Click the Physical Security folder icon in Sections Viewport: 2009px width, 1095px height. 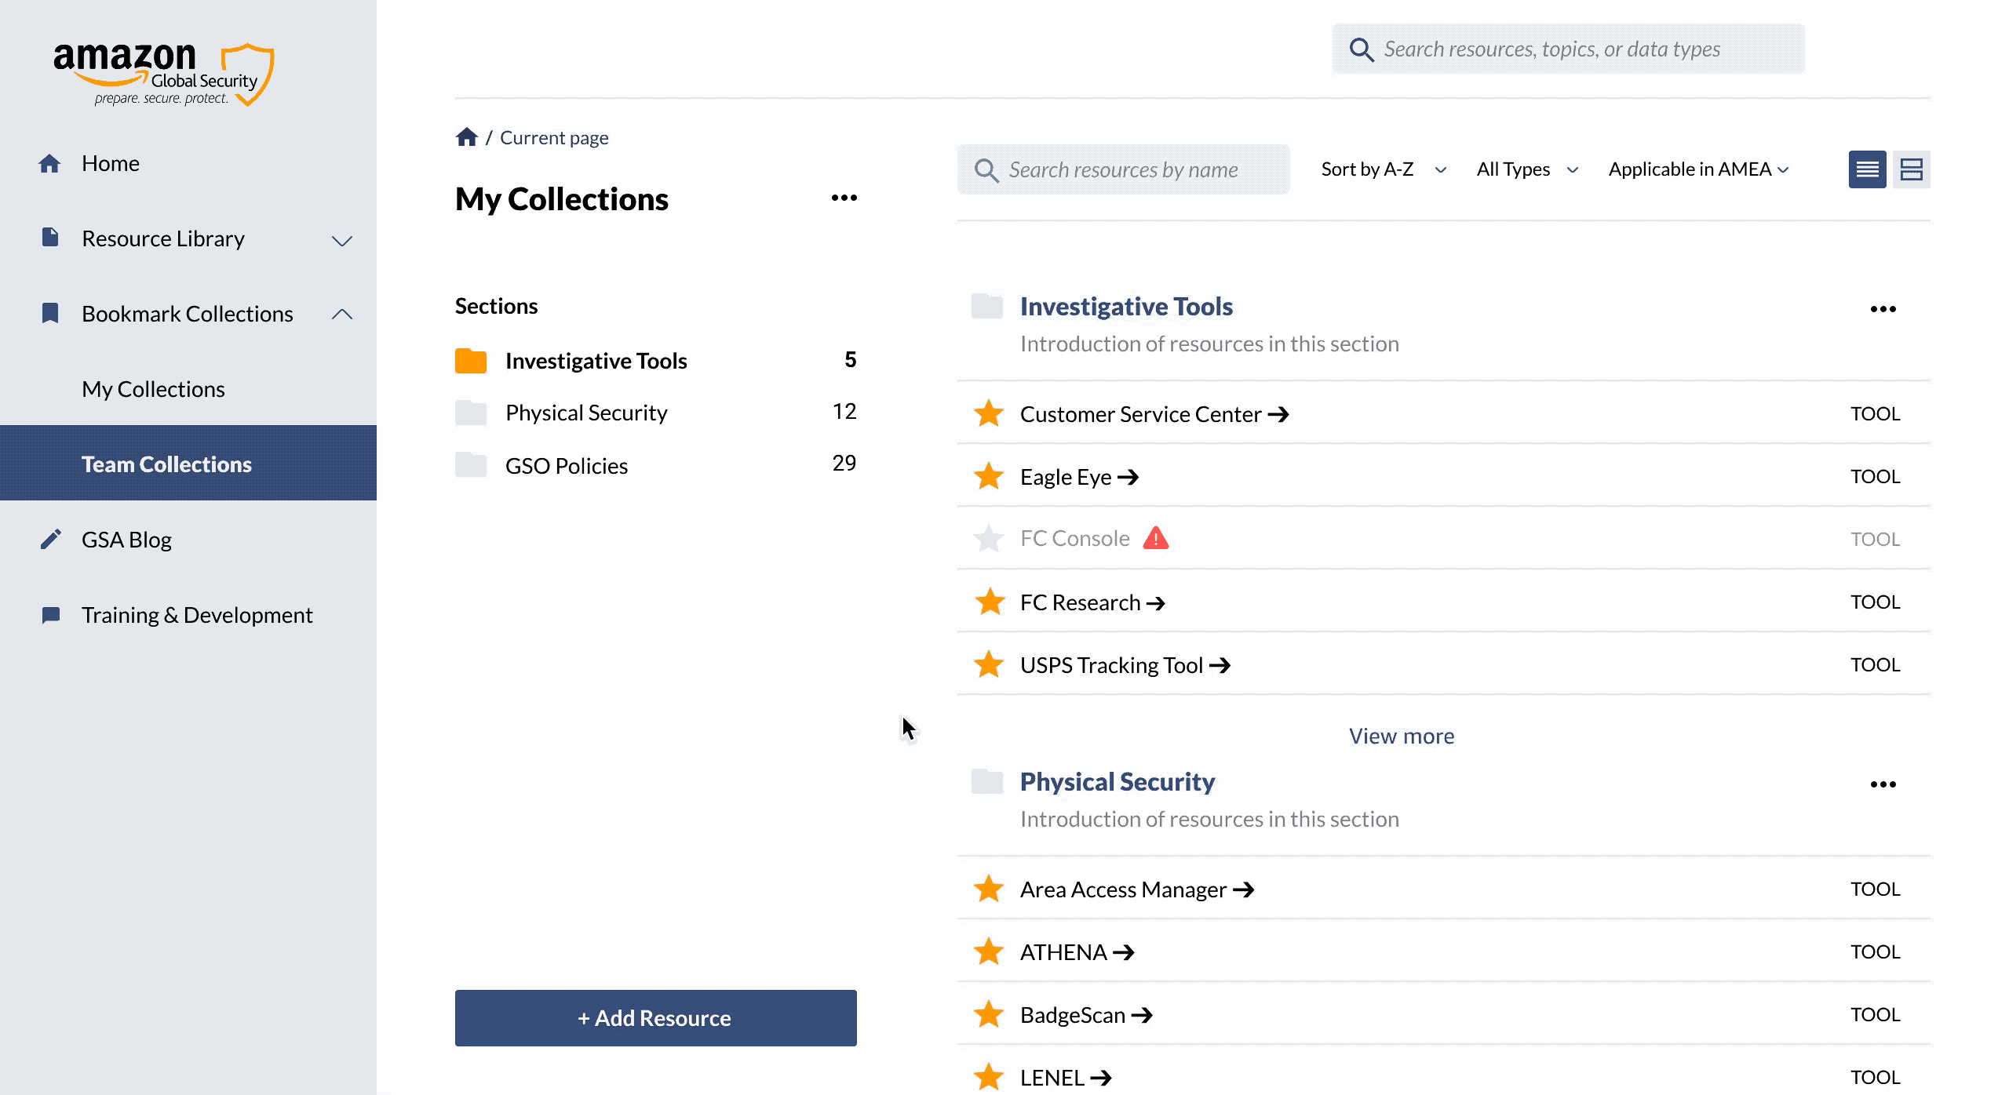coord(471,413)
